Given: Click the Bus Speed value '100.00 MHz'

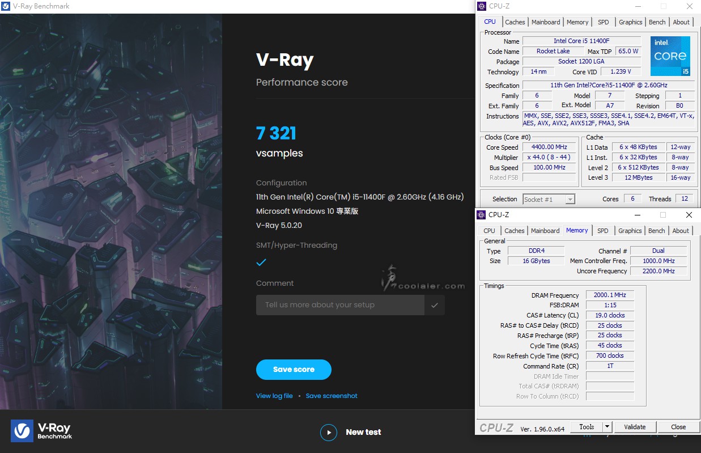Looking at the screenshot, I should (x=549, y=168).
